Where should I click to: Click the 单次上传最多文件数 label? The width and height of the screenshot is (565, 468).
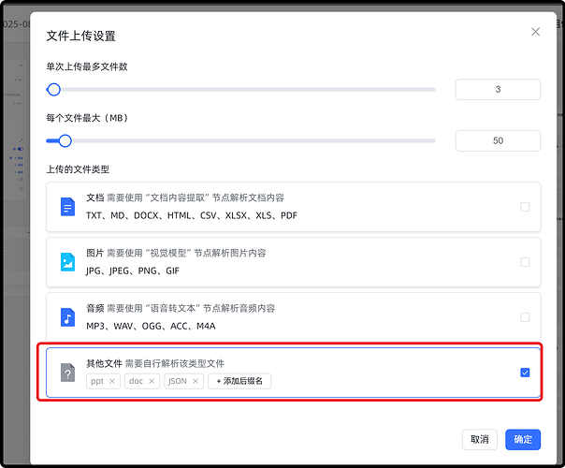87,66
